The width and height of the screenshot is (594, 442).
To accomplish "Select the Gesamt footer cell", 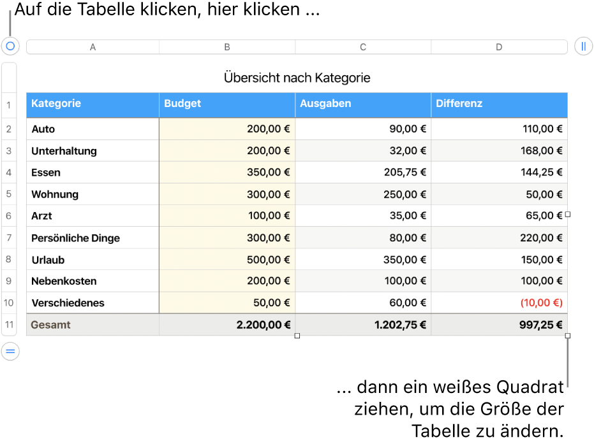I will [93, 324].
